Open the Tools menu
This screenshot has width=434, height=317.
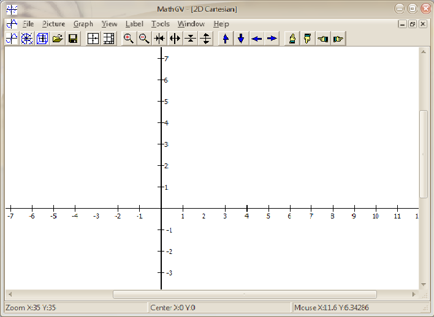[160, 24]
